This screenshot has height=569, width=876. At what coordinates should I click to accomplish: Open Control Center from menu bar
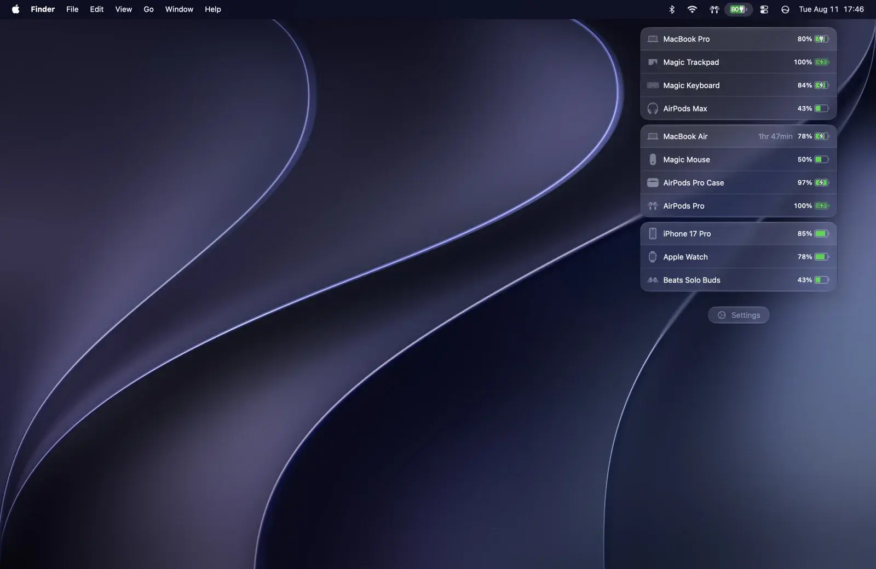[764, 9]
